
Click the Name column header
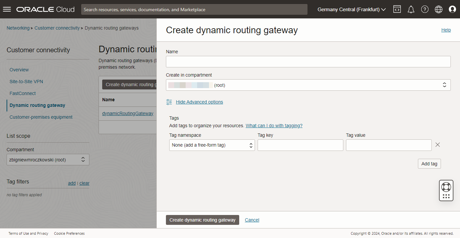pyautogui.click(x=108, y=100)
